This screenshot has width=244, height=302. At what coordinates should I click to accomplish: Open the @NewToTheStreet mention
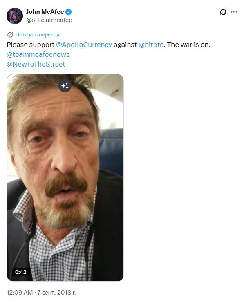[x=36, y=64]
